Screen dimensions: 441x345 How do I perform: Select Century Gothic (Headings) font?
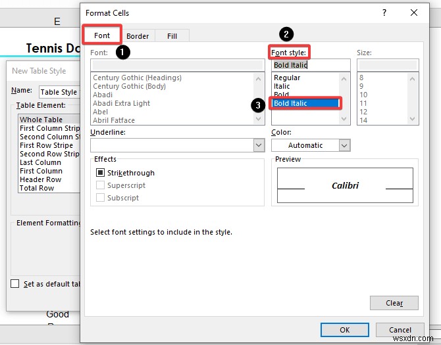[x=138, y=78]
